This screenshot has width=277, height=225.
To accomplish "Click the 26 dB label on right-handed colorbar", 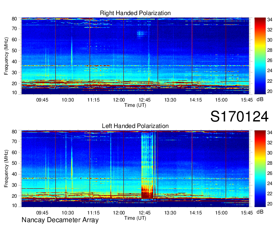I will tap(270, 61).
